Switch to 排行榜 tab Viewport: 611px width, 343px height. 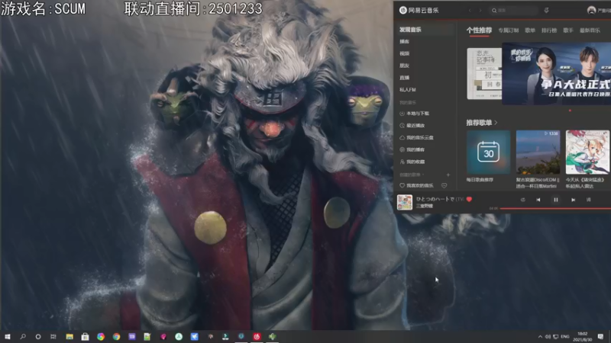coord(549,30)
